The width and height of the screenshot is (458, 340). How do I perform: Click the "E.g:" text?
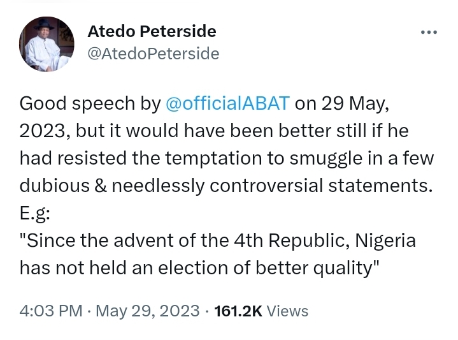[x=37, y=214]
